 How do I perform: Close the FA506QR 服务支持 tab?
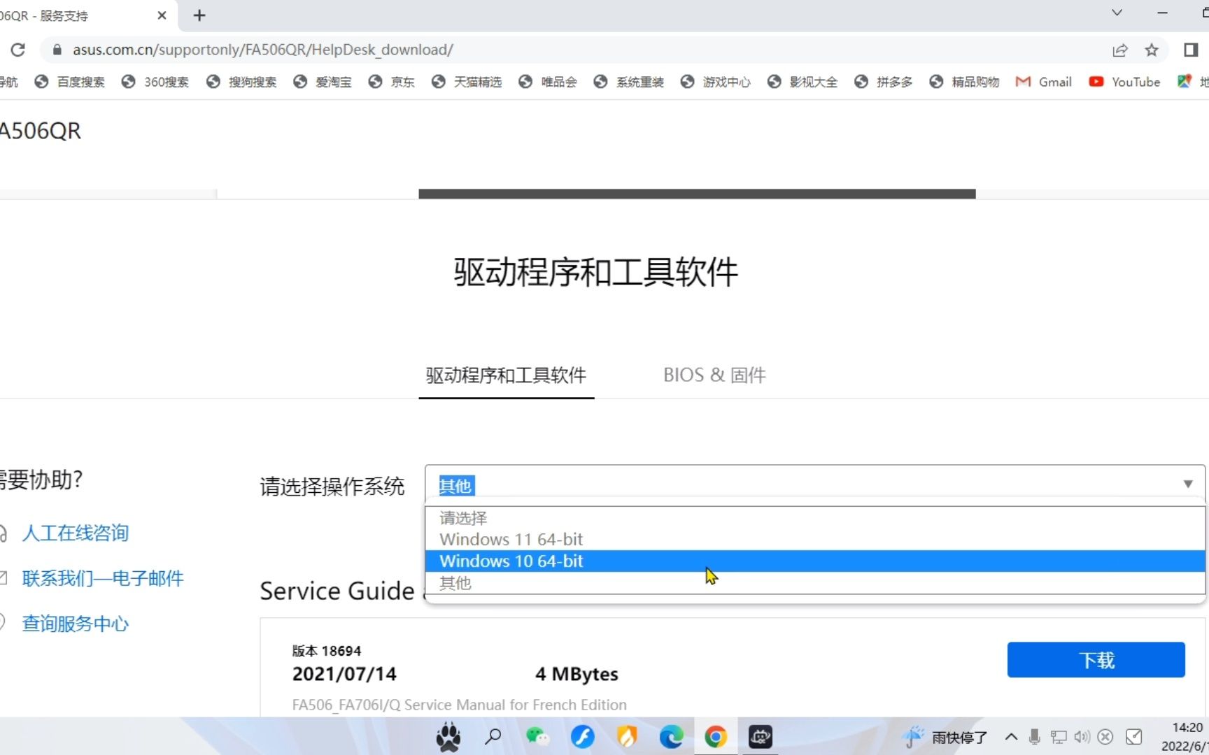(x=162, y=15)
